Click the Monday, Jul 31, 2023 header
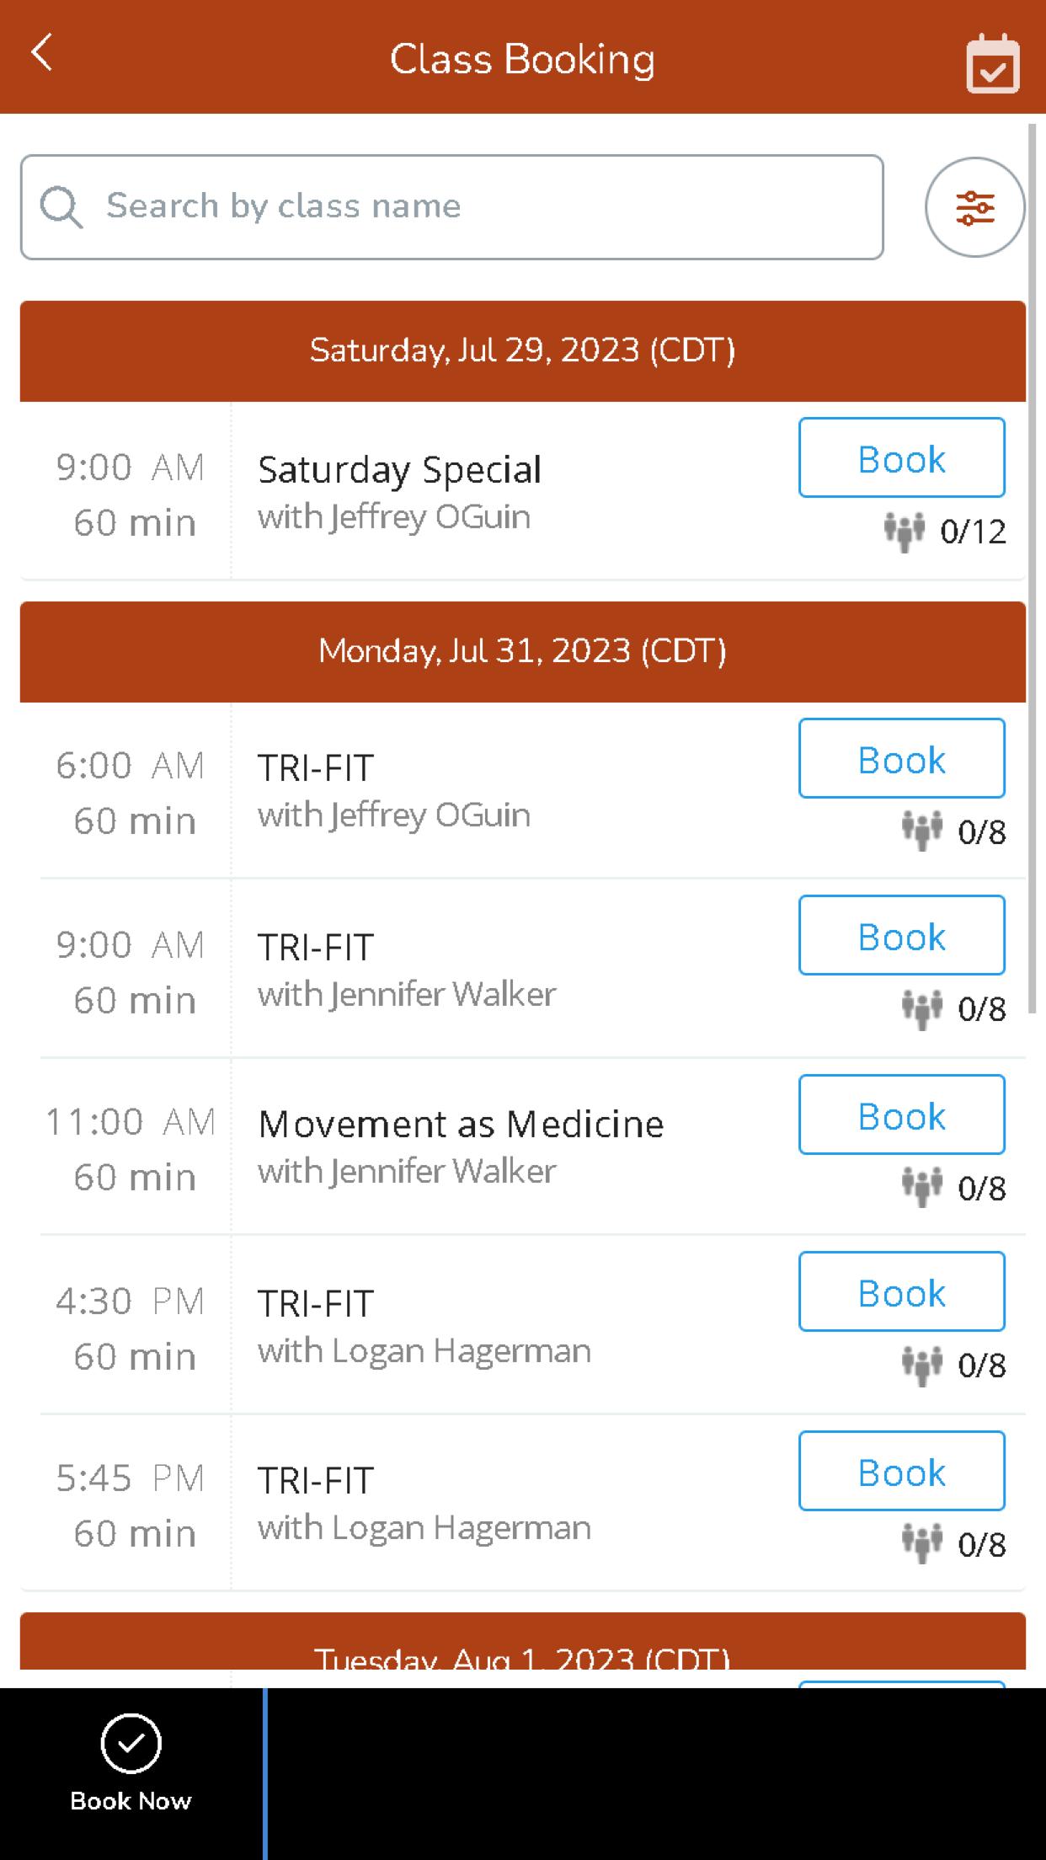The width and height of the screenshot is (1046, 1860). [523, 651]
